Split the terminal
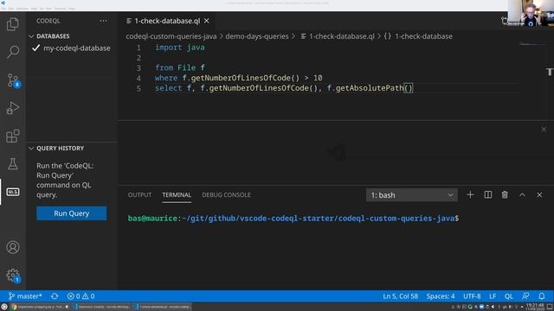554x311 pixels. pos(488,195)
